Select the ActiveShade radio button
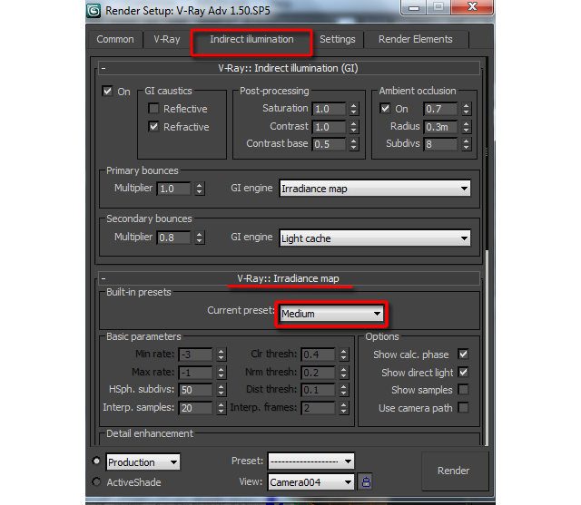 (96, 481)
